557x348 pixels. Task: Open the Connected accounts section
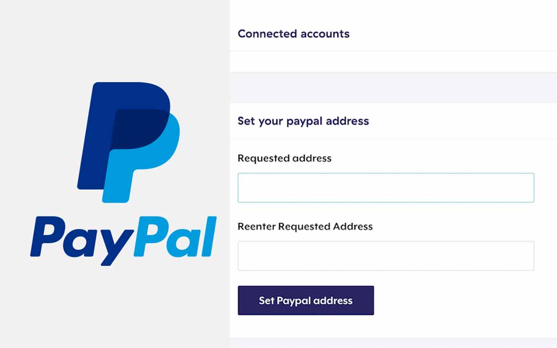click(x=394, y=34)
